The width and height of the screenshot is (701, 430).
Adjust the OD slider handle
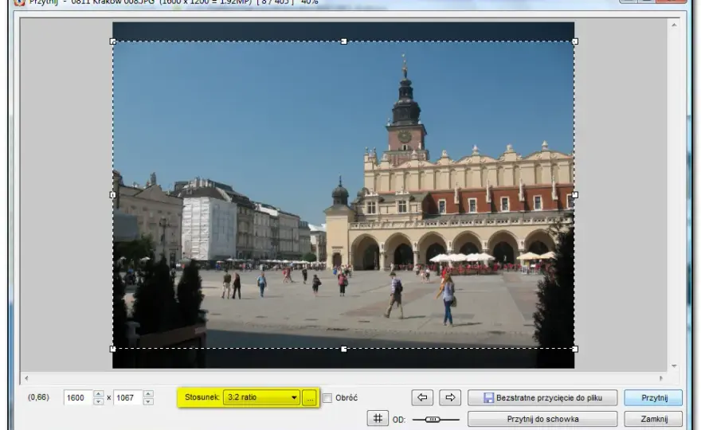[433, 420]
